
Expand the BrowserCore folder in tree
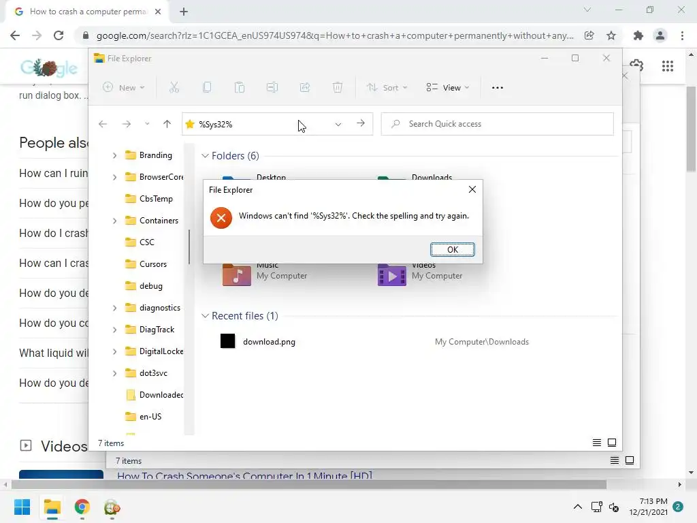coord(114,177)
